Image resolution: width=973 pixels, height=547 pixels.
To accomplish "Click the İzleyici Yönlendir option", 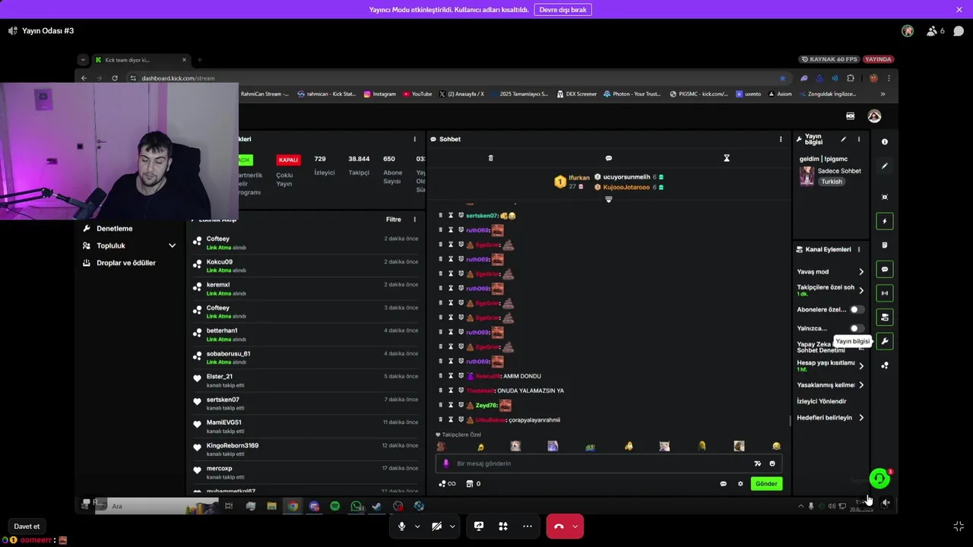I will pos(821,401).
